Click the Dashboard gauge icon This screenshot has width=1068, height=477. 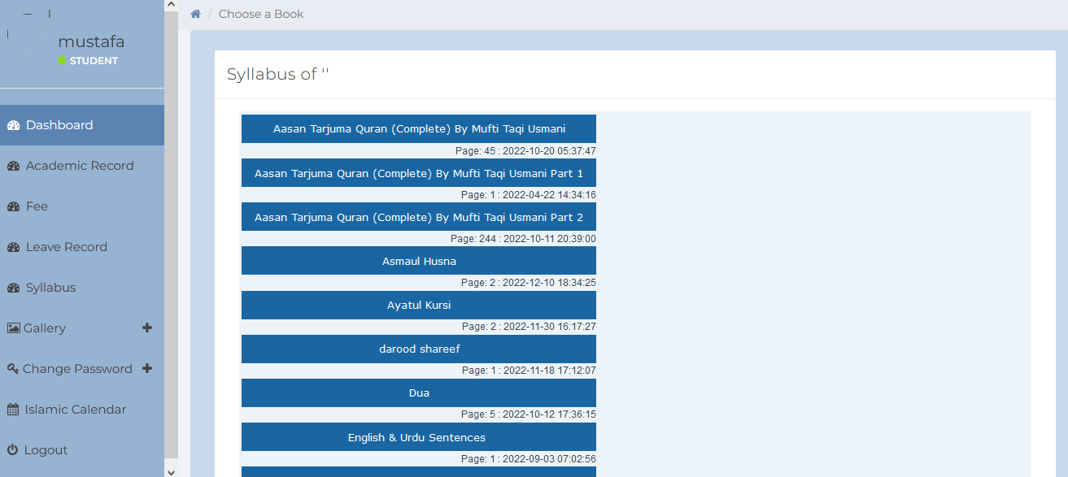coord(13,125)
